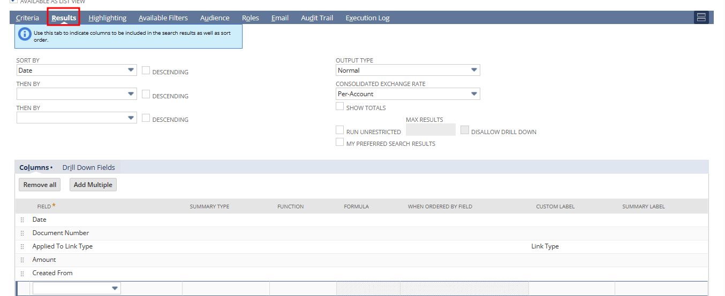Viewport: 725px width, 296px height.
Task: Enable My Preferred Search Results
Action: click(339, 142)
